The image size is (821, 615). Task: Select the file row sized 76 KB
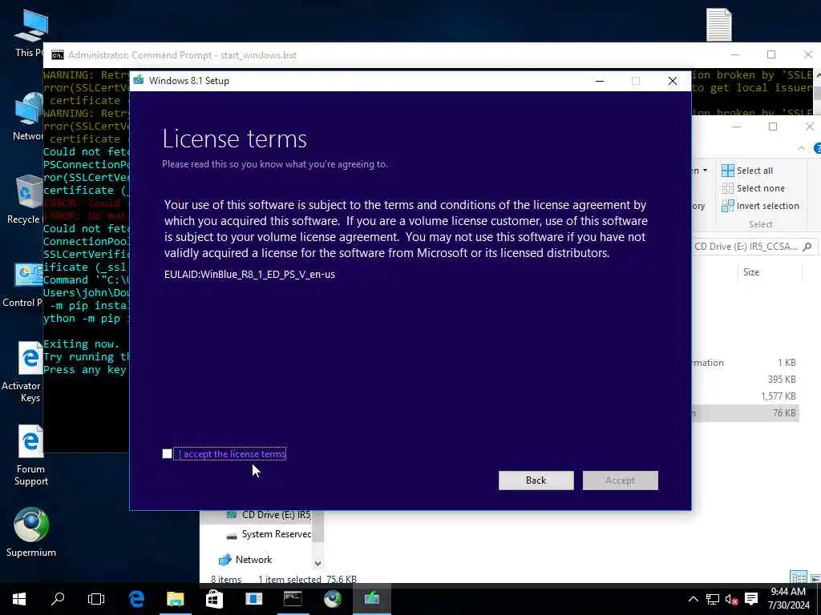click(x=745, y=413)
